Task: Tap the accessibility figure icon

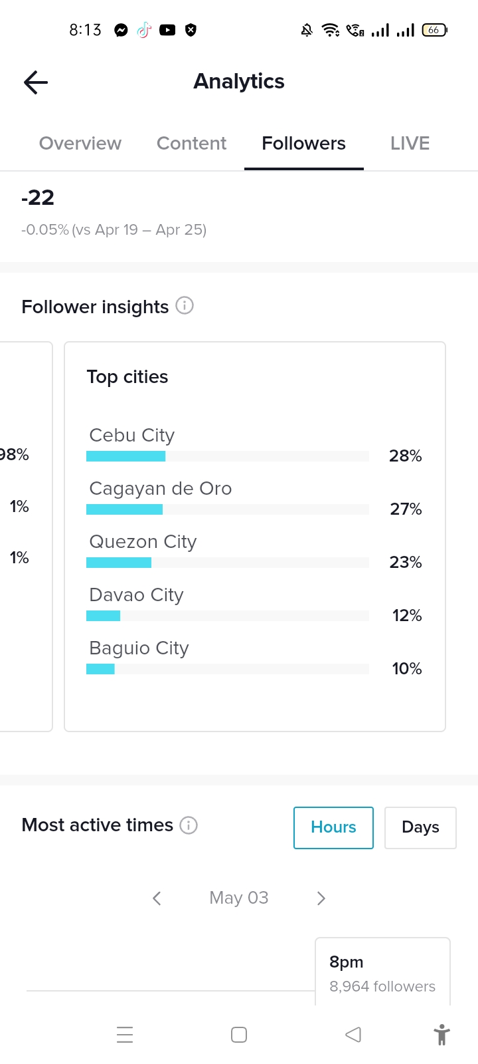Action: [x=441, y=1035]
